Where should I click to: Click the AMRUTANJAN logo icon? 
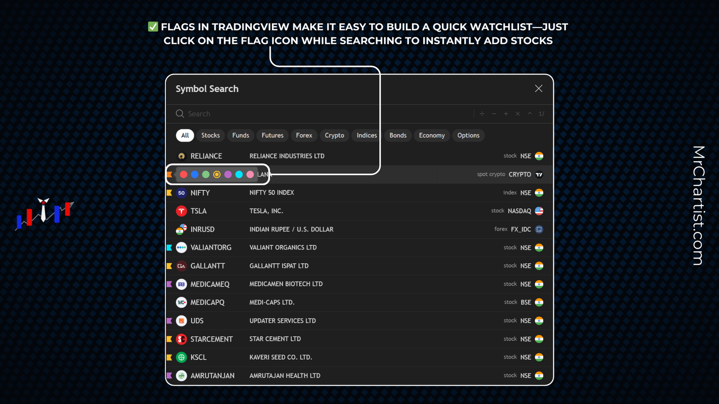pyautogui.click(x=182, y=376)
